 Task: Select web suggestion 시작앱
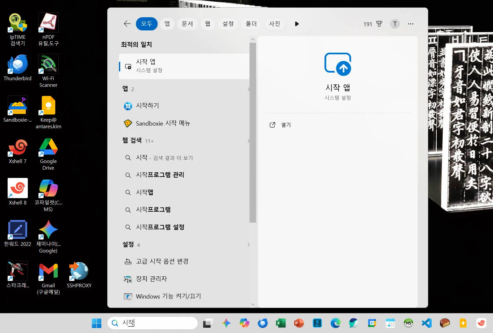184,192
